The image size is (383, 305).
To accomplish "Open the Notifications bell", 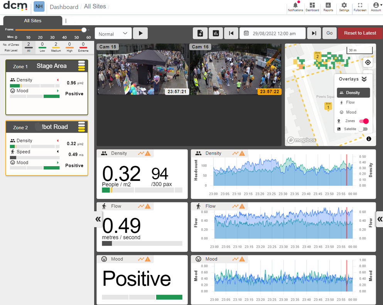I will click(x=295, y=7).
